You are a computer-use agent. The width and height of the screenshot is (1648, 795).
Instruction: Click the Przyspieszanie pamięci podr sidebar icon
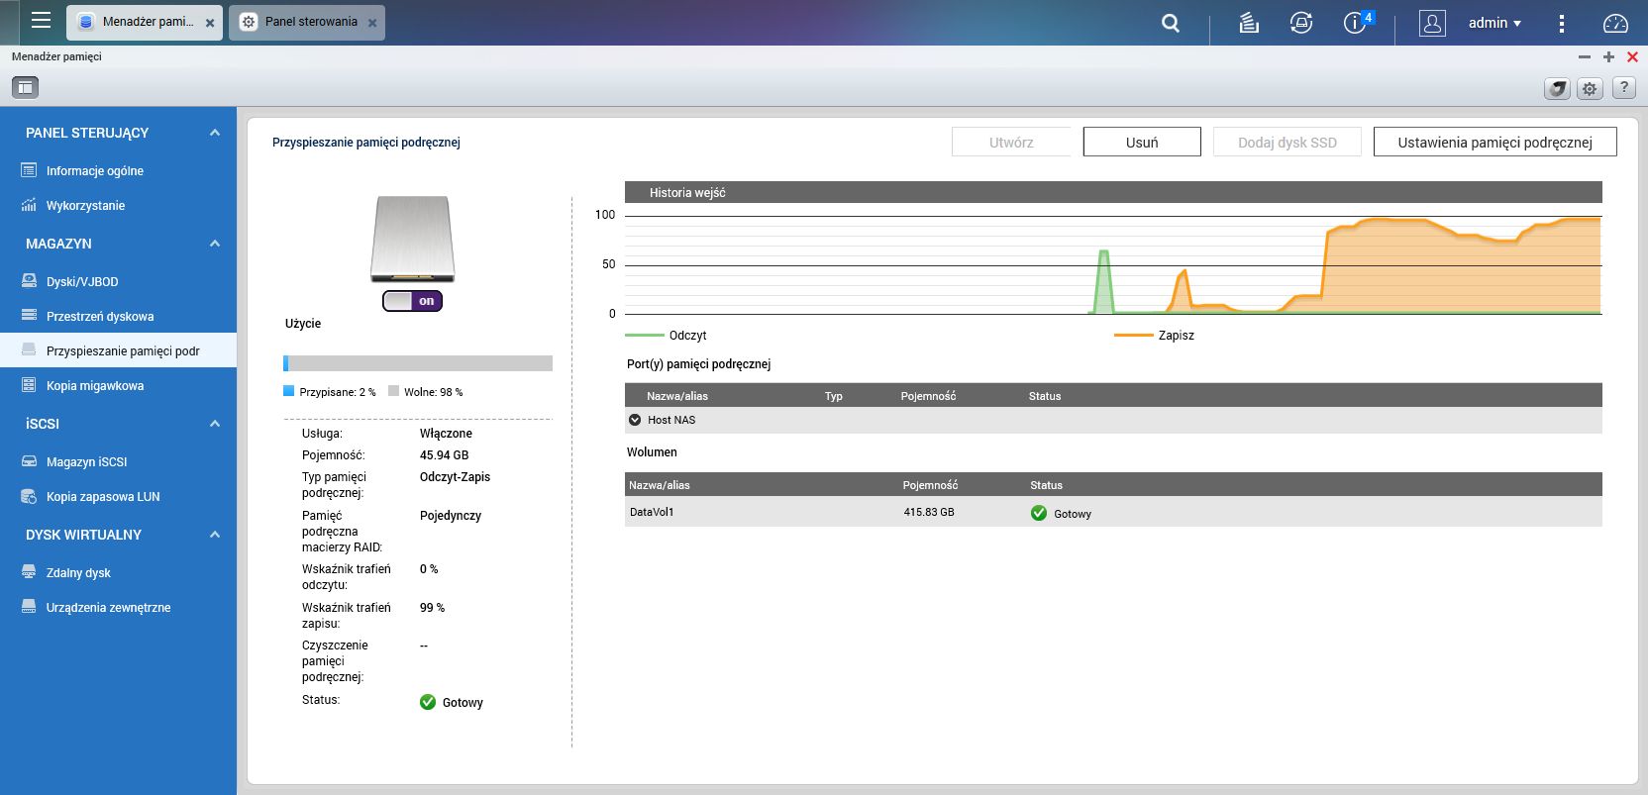click(29, 350)
